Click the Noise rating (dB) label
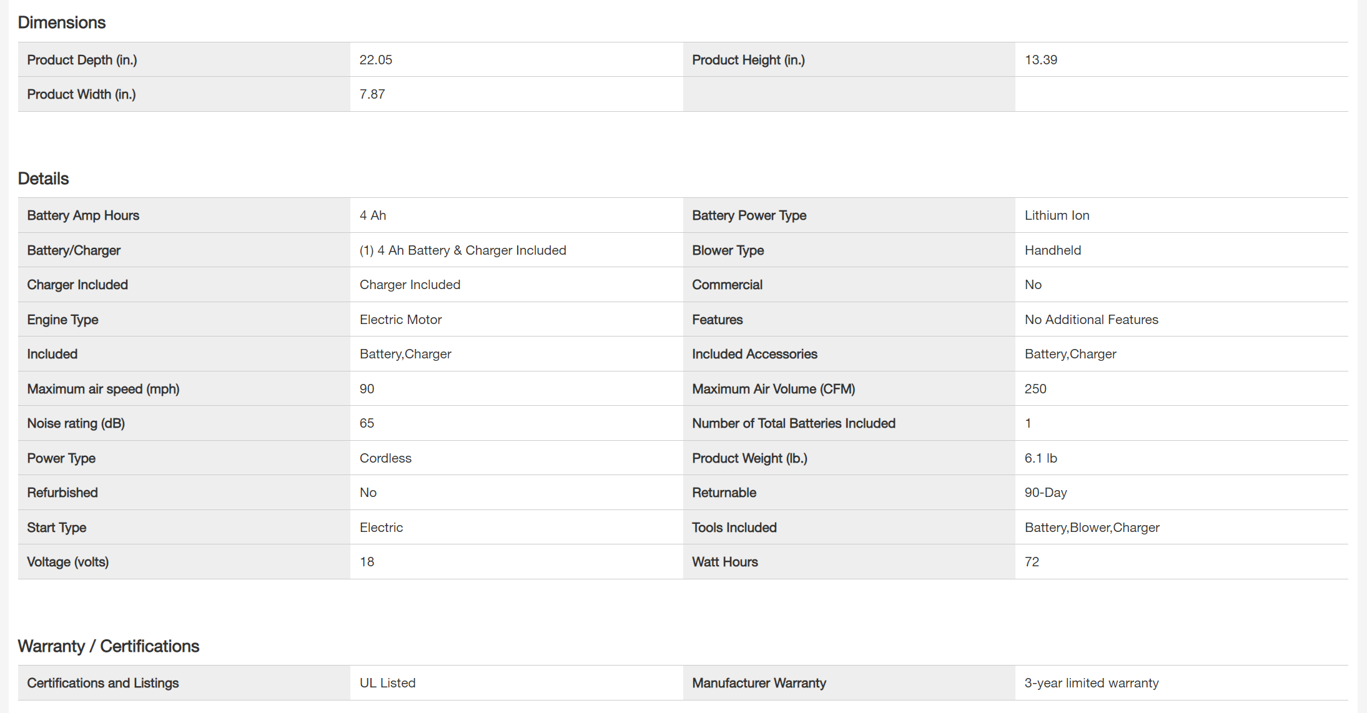Viewport: 1367px width, 713px height. coord(76,423)
